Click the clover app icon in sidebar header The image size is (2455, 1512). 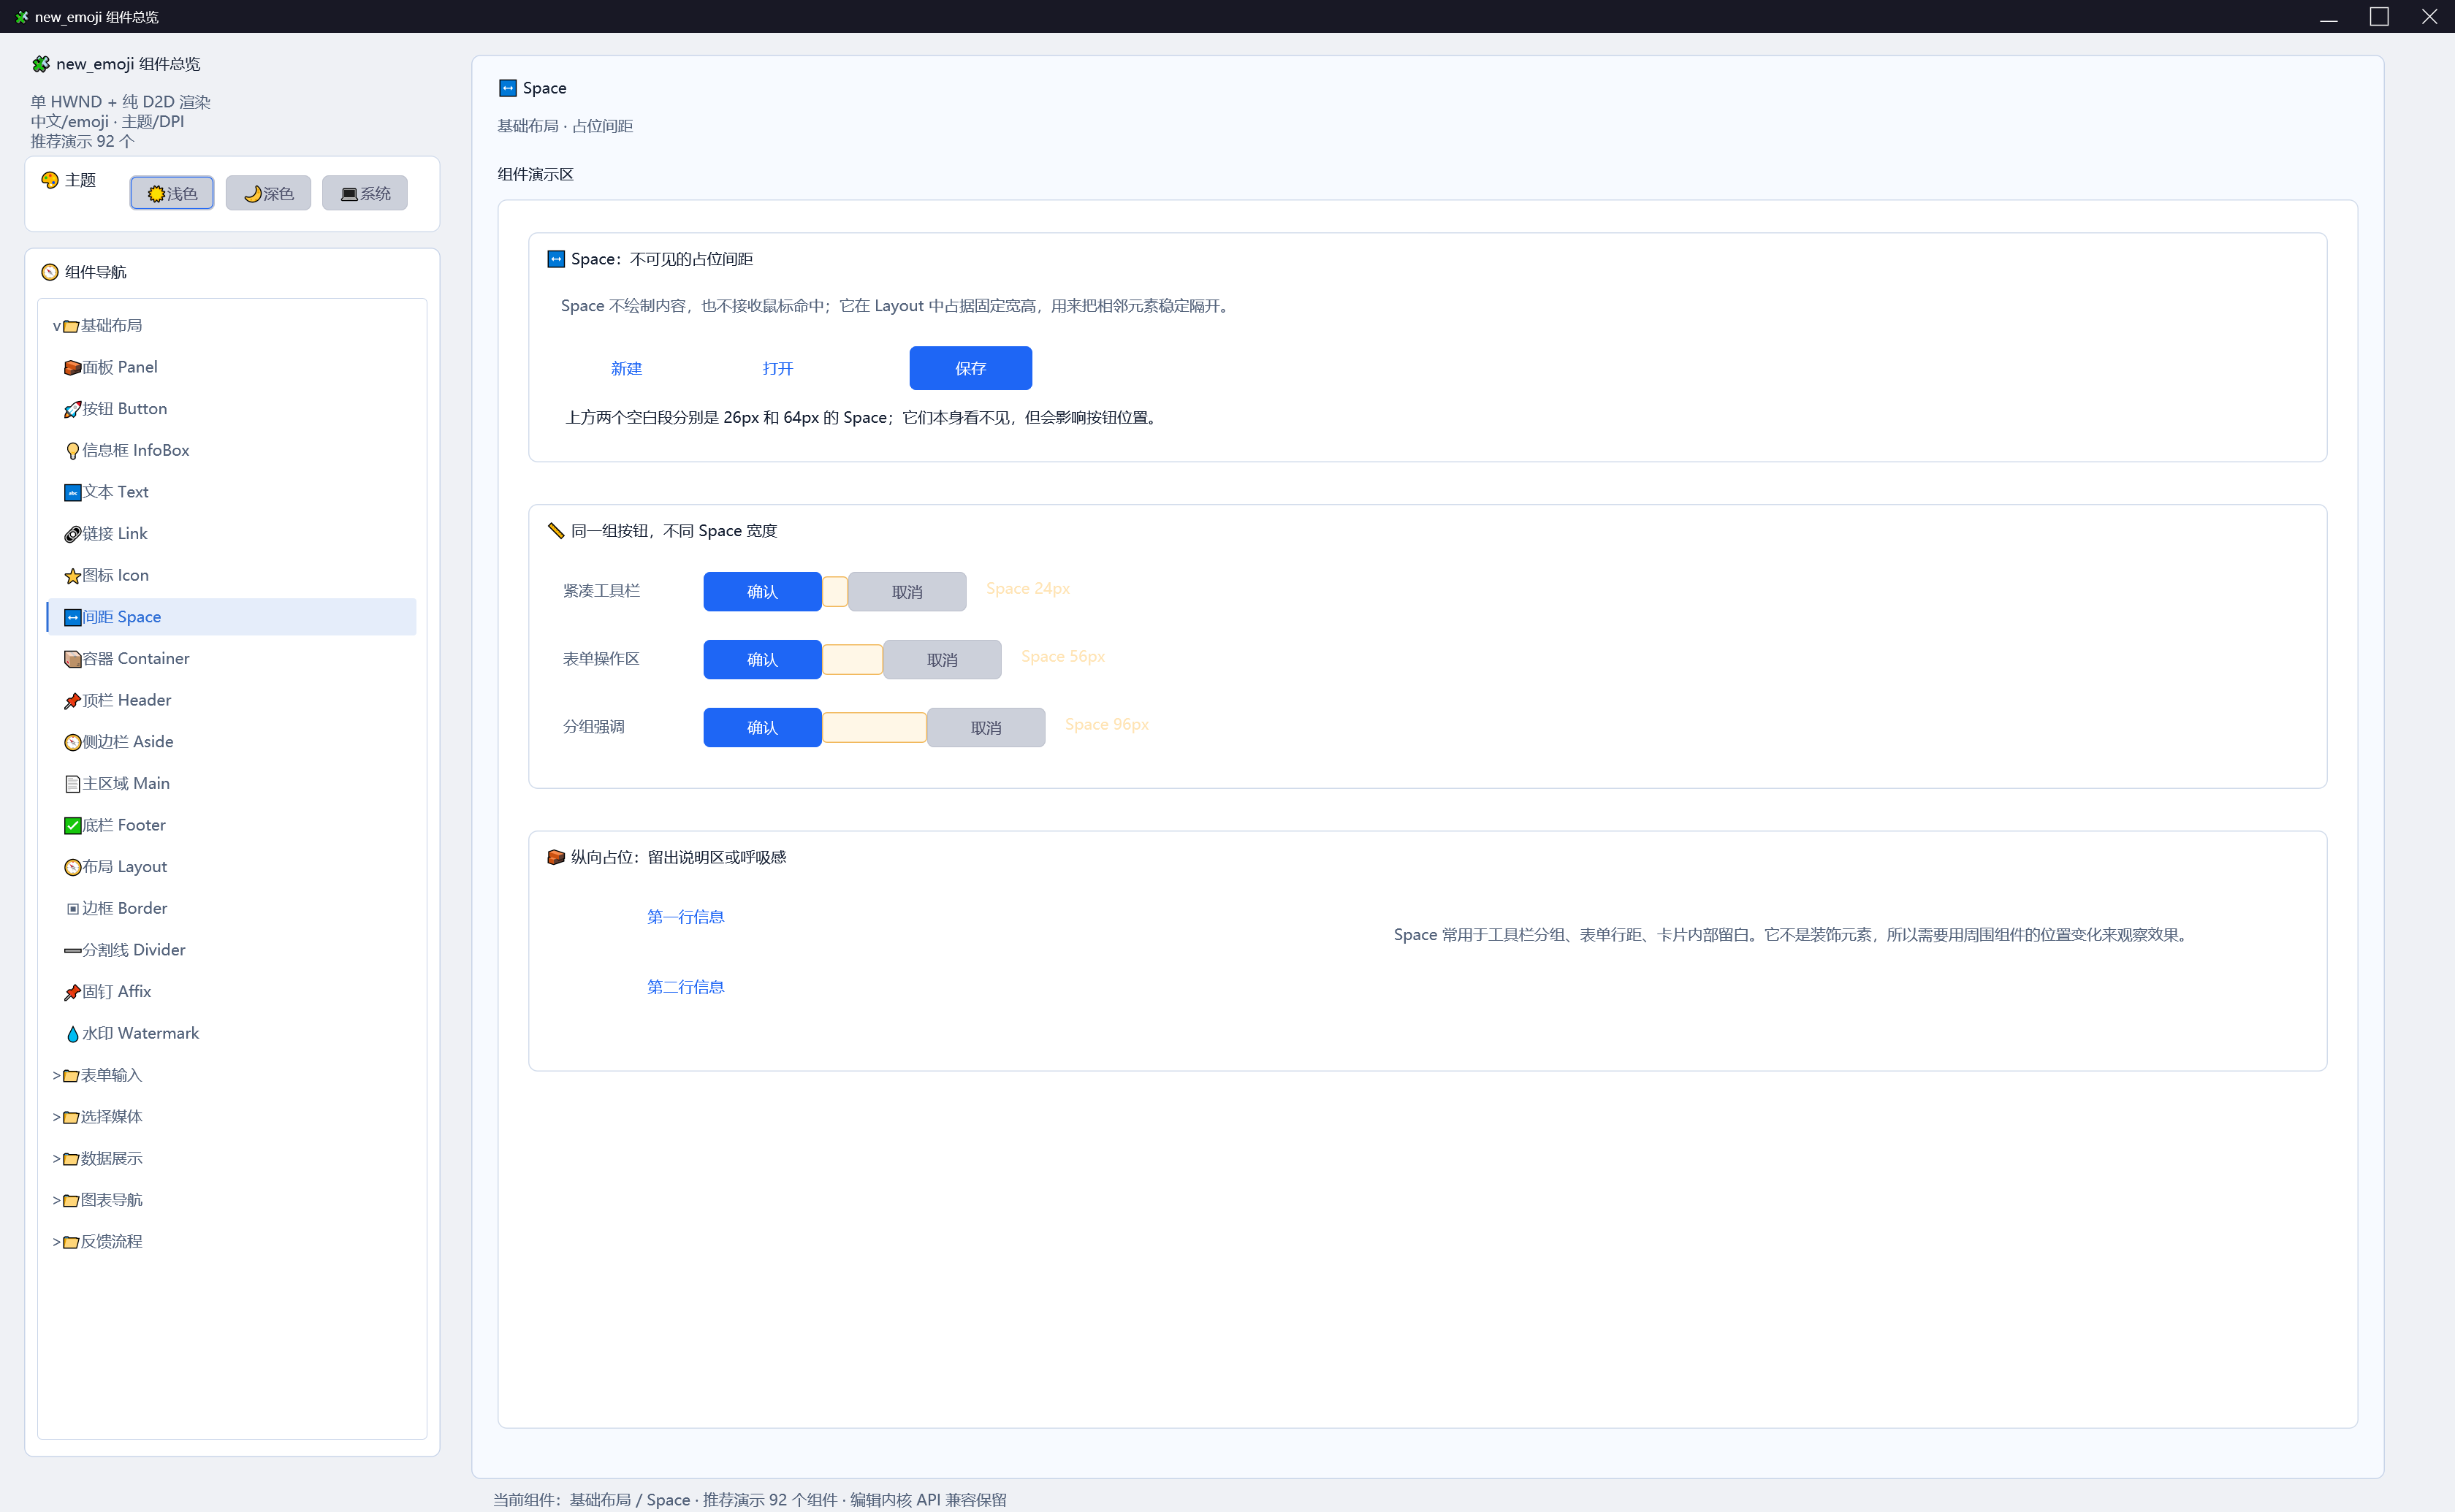click(x=41, y=64)
